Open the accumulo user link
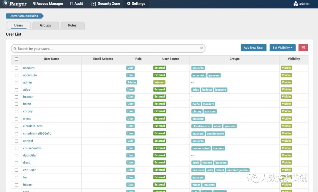Screen dimensions: 318x192 pos(30,75)
